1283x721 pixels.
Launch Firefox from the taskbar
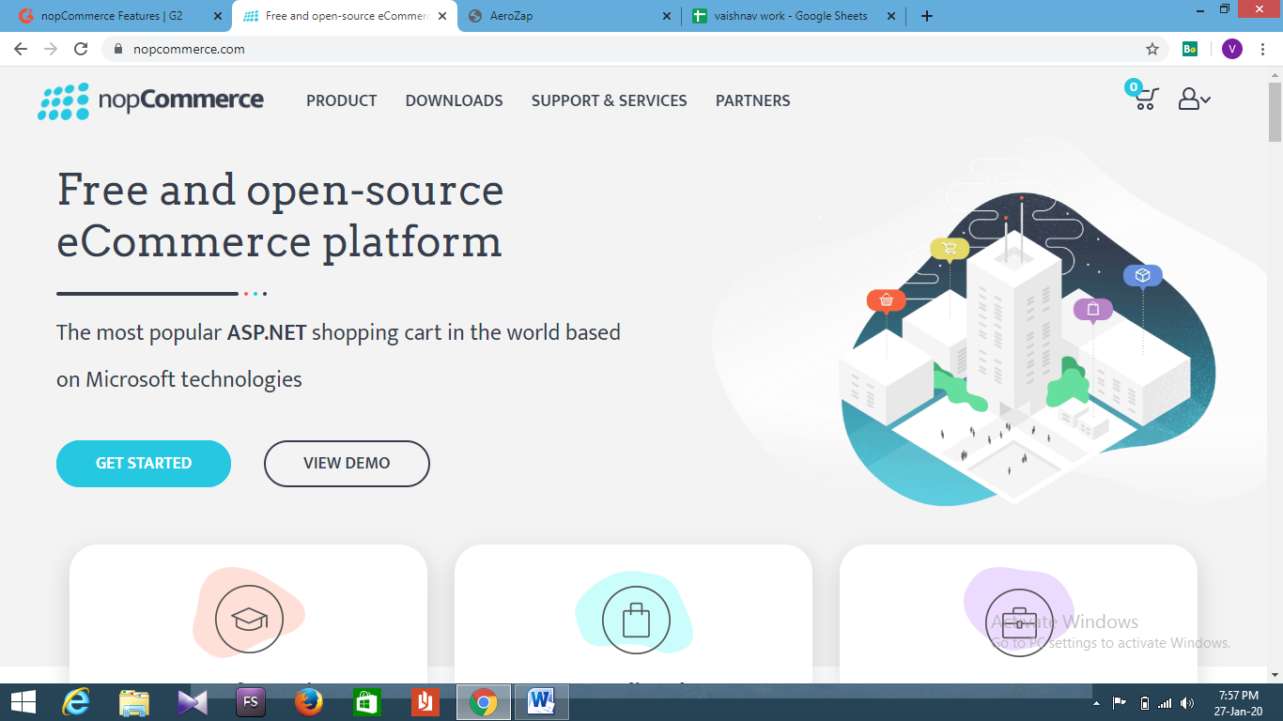(x=309, y=702)
